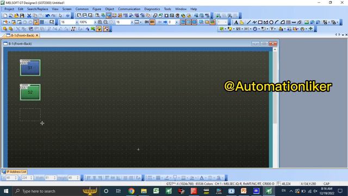Select the Text figure tool
Viewport: 348px width, 196px height.
tap(236, 22)
